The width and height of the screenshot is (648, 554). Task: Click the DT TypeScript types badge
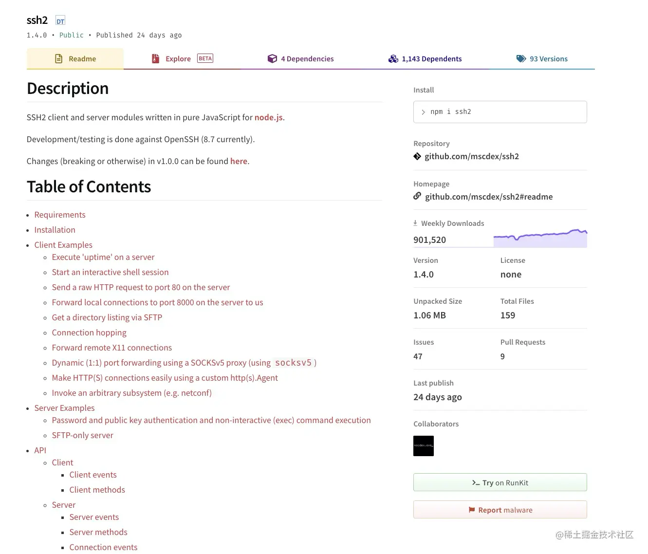pyautogui.click(x=60, y=21)
